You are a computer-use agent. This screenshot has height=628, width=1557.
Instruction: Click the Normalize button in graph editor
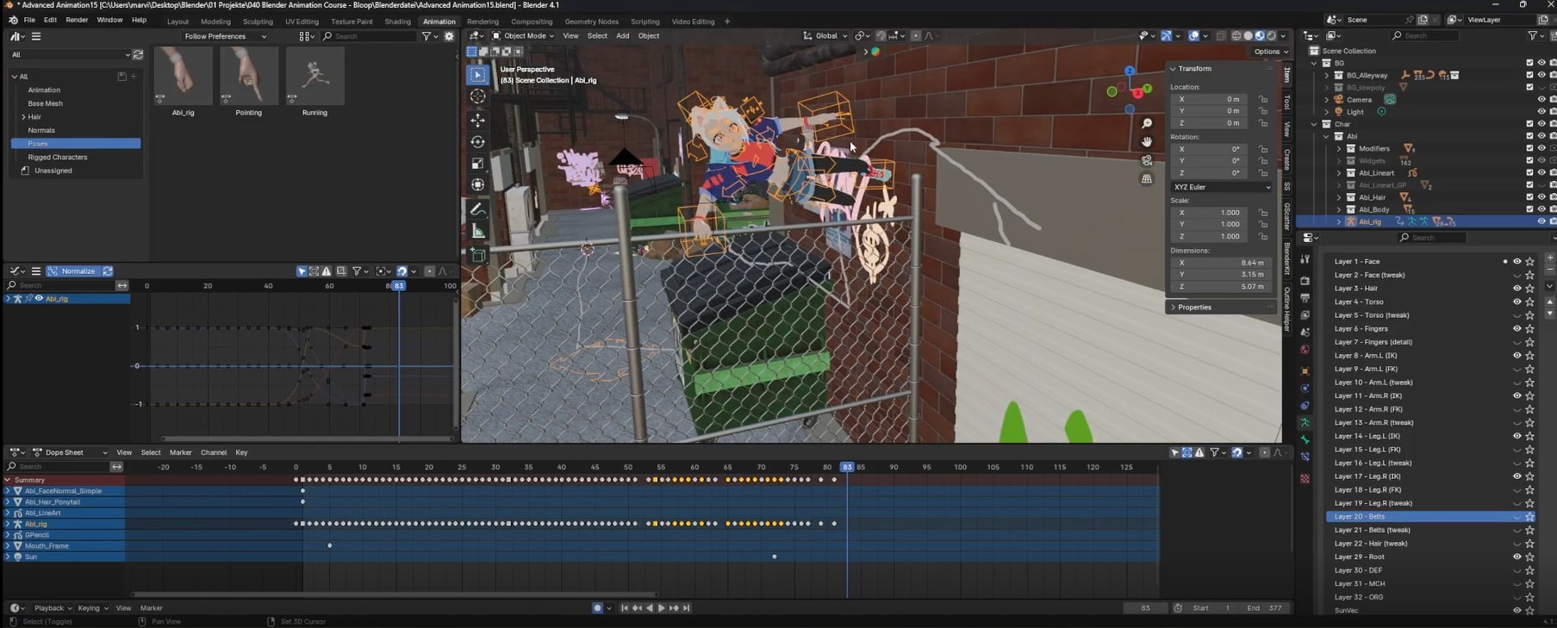(x=78, y=271)
